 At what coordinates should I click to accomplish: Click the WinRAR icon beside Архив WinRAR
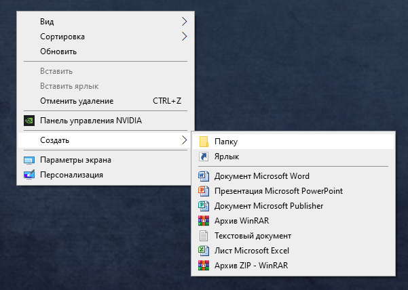[x=204, y=221]
